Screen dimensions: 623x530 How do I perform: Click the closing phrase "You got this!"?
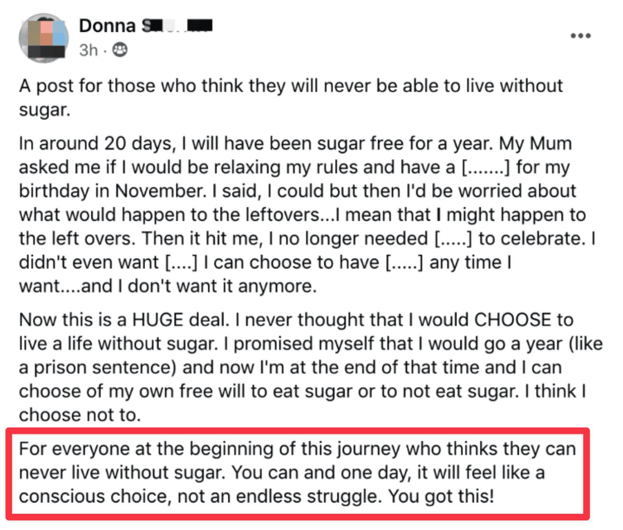pos(441,497)
